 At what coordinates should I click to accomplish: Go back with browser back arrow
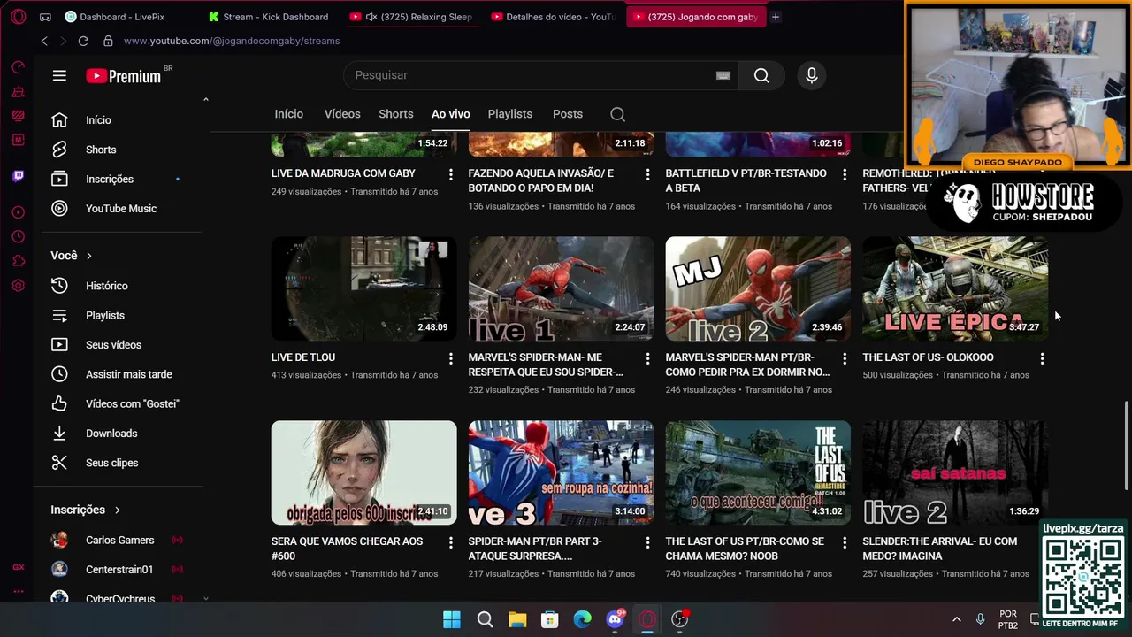44,41
